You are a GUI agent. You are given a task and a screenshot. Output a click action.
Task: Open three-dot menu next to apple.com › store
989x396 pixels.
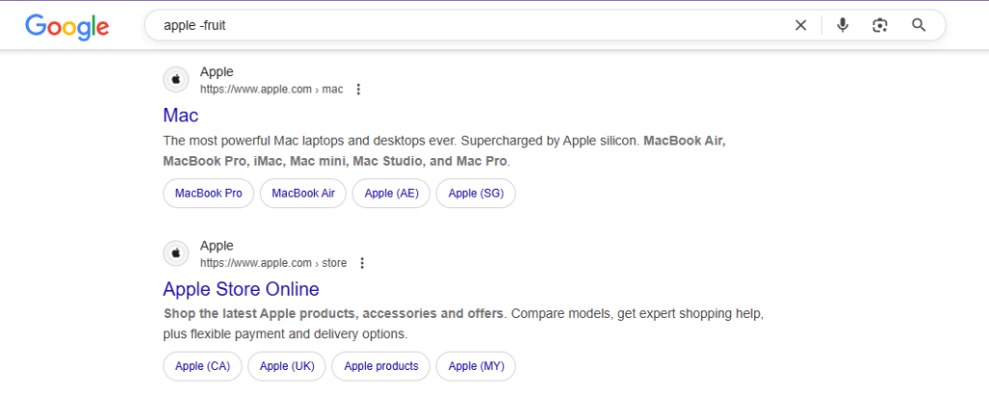click(362, 263)
